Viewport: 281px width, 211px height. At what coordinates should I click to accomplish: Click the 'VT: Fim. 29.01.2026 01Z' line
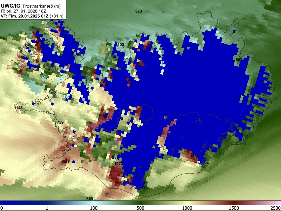[x=24, y=16]
